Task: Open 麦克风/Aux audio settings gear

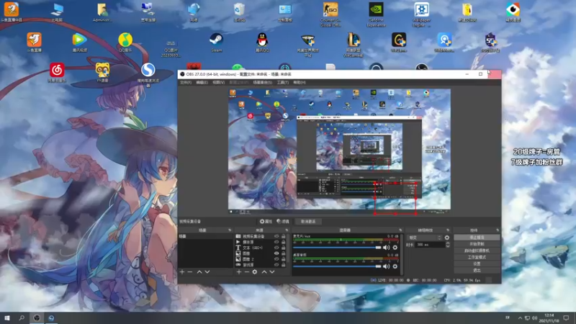Action: click(395, 248)
